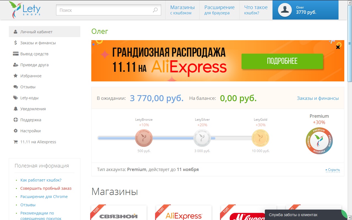
Task: Open Личный кабинет in sidebar
Action: 45,32
